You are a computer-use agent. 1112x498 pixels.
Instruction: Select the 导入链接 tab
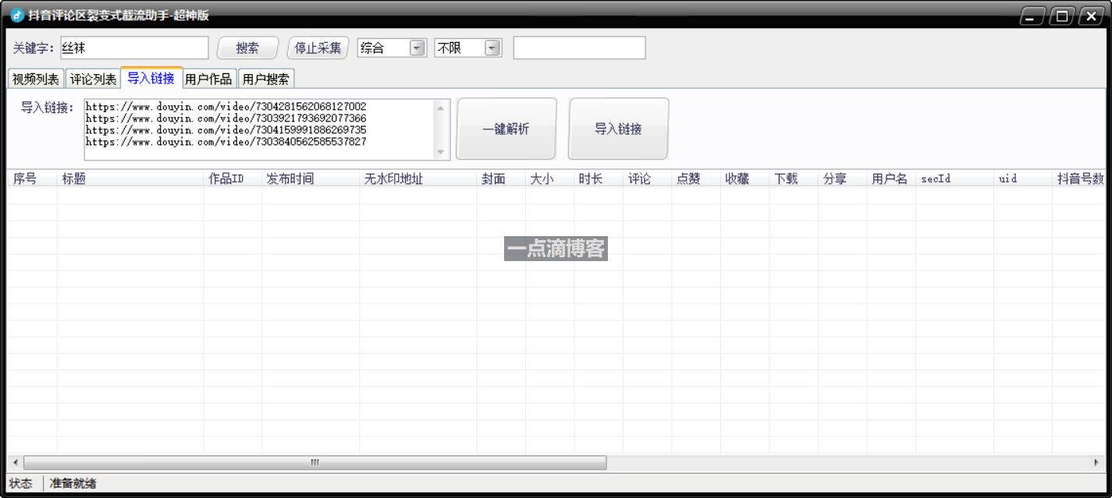pyautogui.click(x=151, y=78)
